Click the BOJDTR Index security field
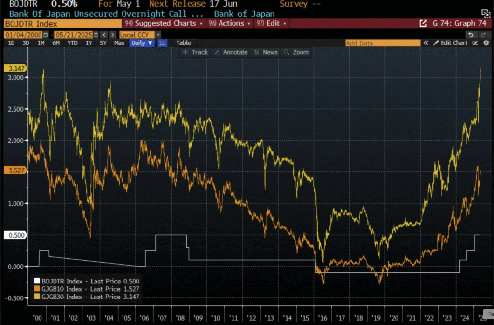 (63, 24)
